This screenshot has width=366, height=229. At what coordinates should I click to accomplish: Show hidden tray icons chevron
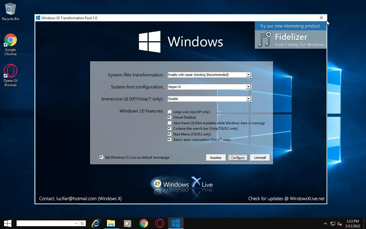click(x=325, y=224)
